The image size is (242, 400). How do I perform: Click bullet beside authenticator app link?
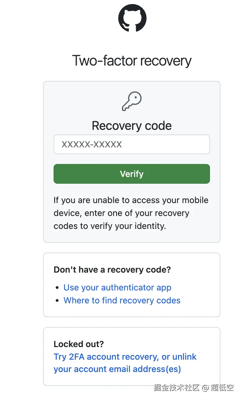(x=57, y=288)
